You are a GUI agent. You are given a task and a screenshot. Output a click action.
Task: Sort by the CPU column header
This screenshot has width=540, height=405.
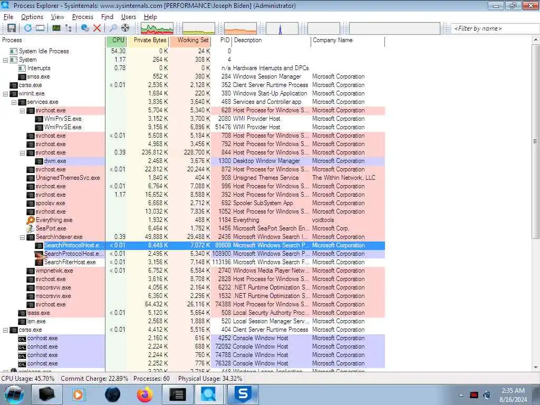tap(117, 40)
